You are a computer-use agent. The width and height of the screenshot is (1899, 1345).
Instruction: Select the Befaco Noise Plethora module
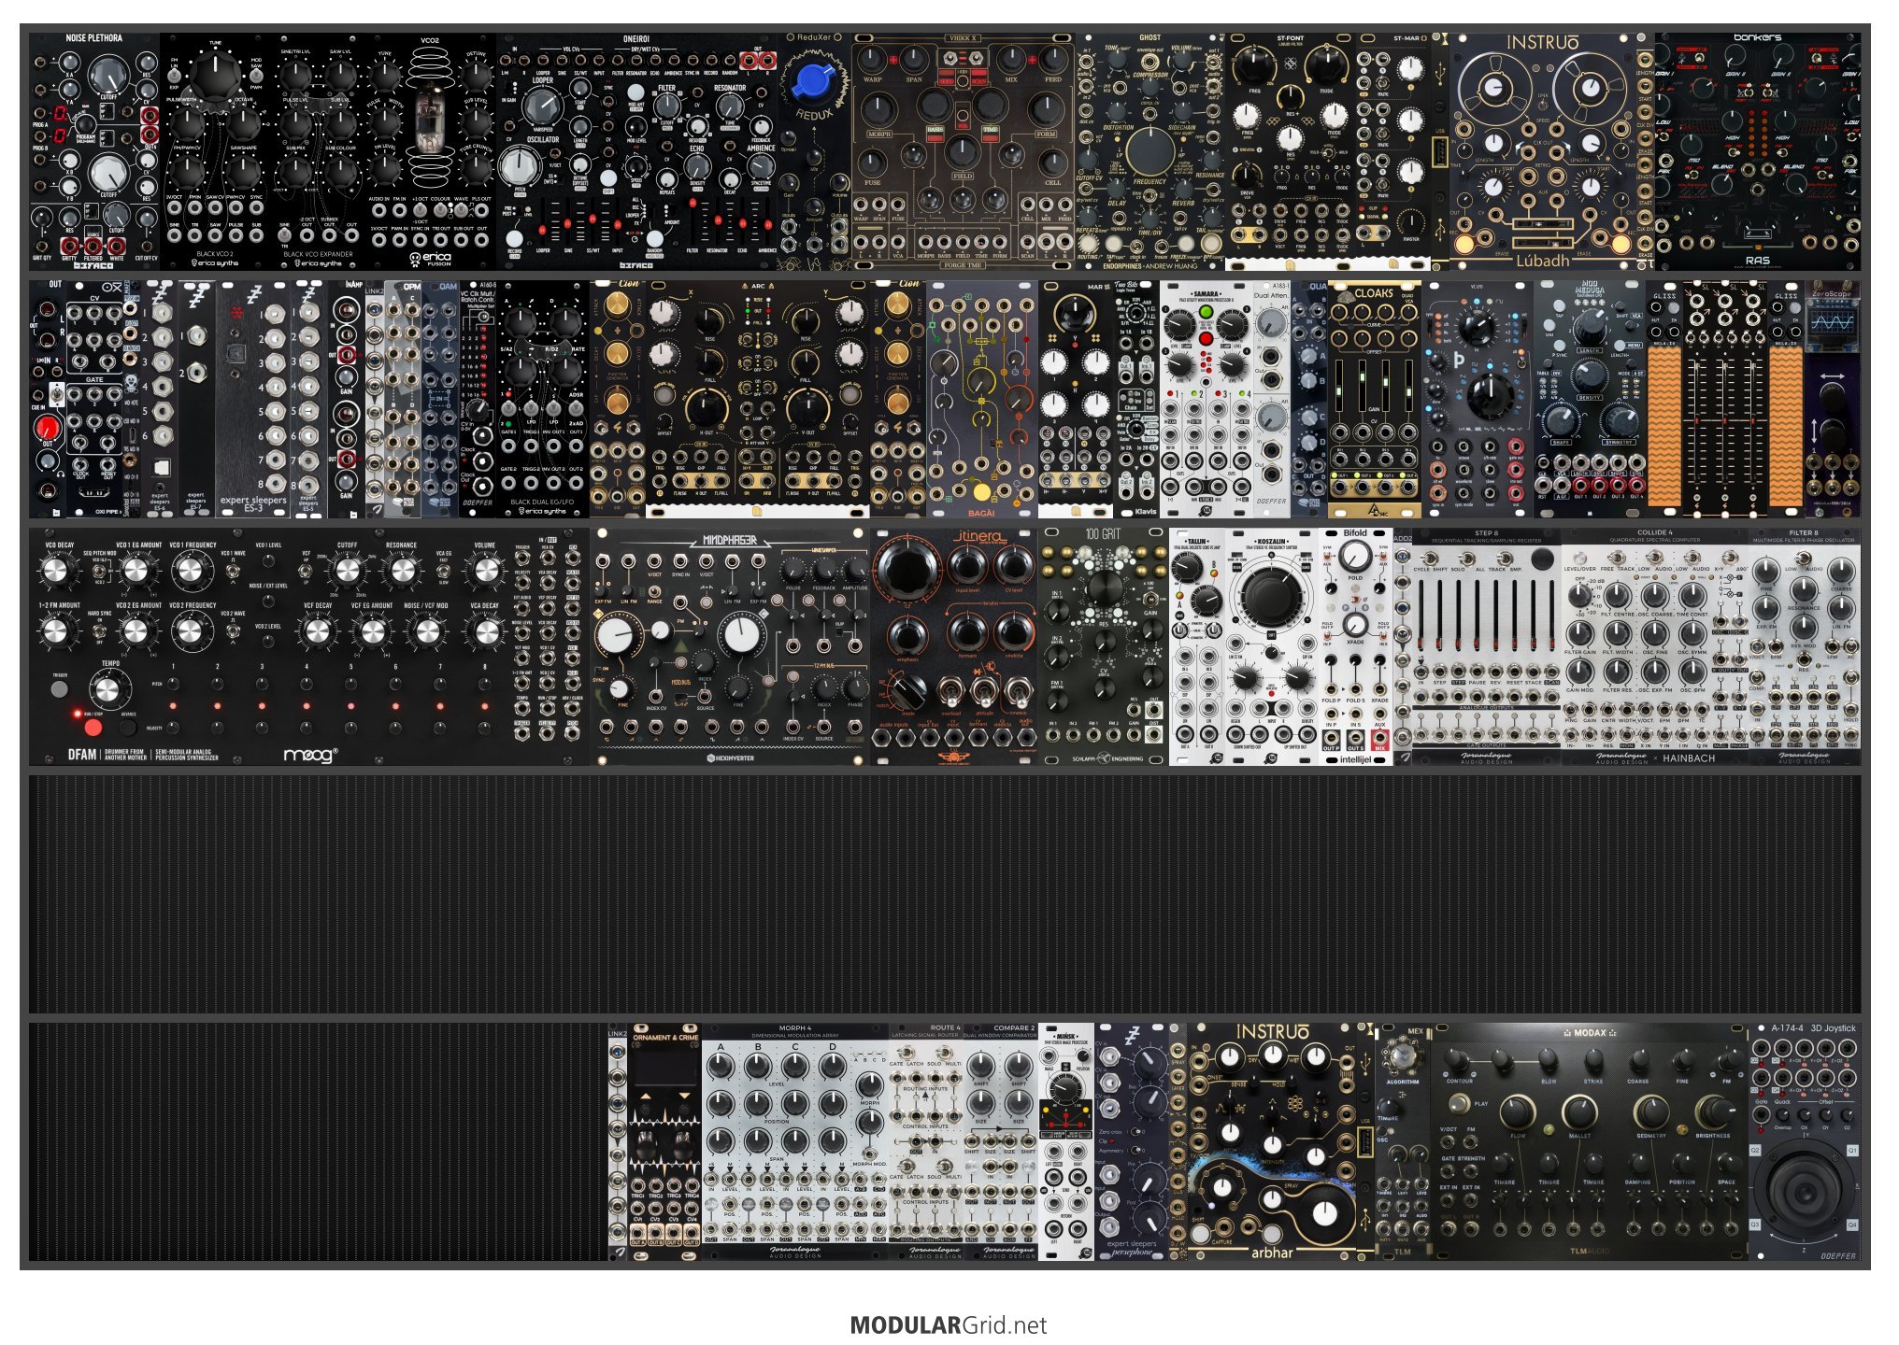[94, 151]
